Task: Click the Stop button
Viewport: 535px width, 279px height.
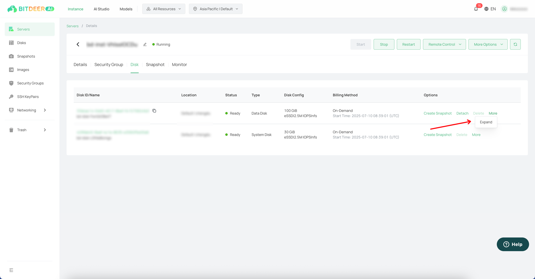Action: click(384, 44)
